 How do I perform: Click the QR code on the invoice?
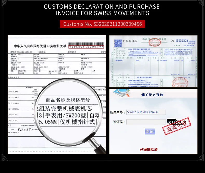(118, 43)
